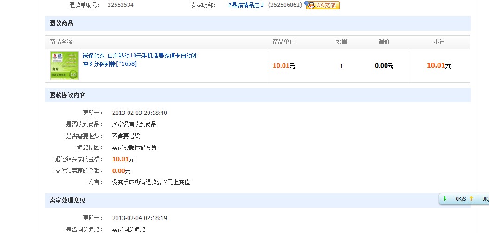Click the 0K/S download speed reading
The width and height of the screenshot is (489, 233).
click(461, 199)
